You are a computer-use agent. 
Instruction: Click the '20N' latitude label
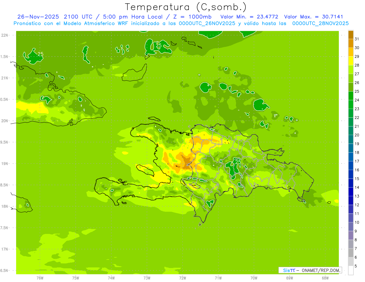[x=5, y=121]
